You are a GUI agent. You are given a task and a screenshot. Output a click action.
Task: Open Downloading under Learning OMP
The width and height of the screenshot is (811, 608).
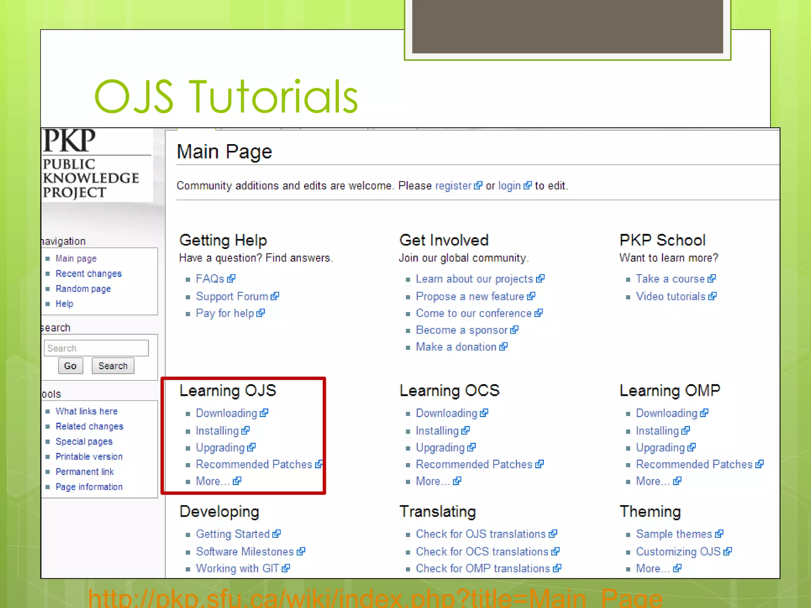tap(667, 413)
